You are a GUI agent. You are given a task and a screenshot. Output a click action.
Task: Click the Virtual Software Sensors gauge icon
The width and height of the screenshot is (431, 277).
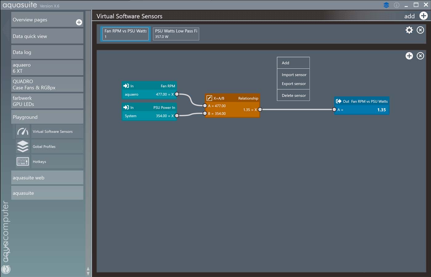[x=23, y=132]
